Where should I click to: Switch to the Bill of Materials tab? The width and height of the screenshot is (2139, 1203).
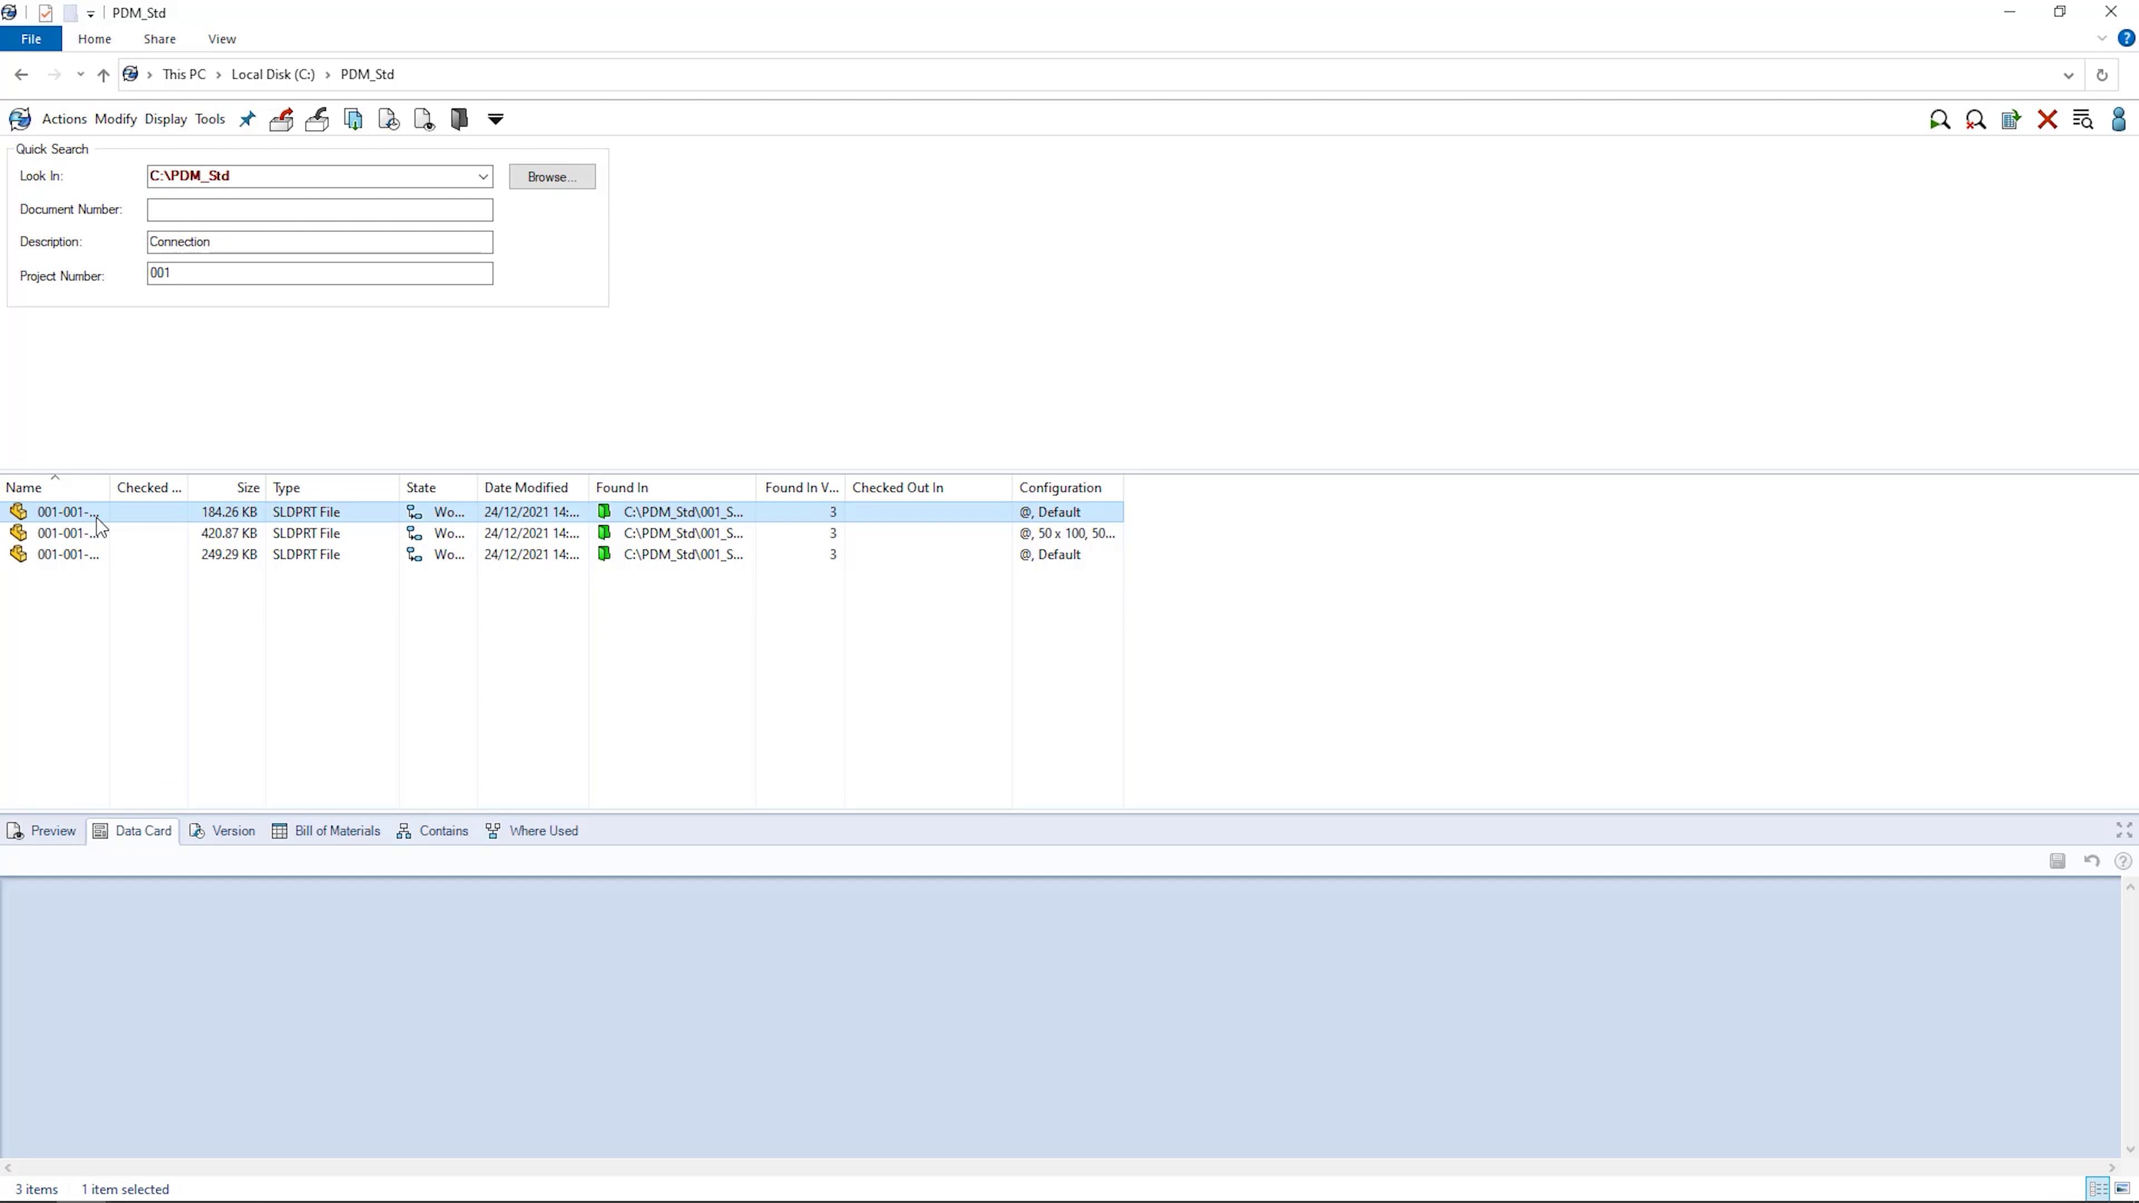tap(325, 830)
